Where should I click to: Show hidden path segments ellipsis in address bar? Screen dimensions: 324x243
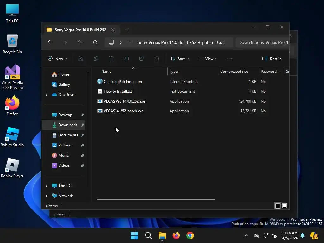(130, 42)
